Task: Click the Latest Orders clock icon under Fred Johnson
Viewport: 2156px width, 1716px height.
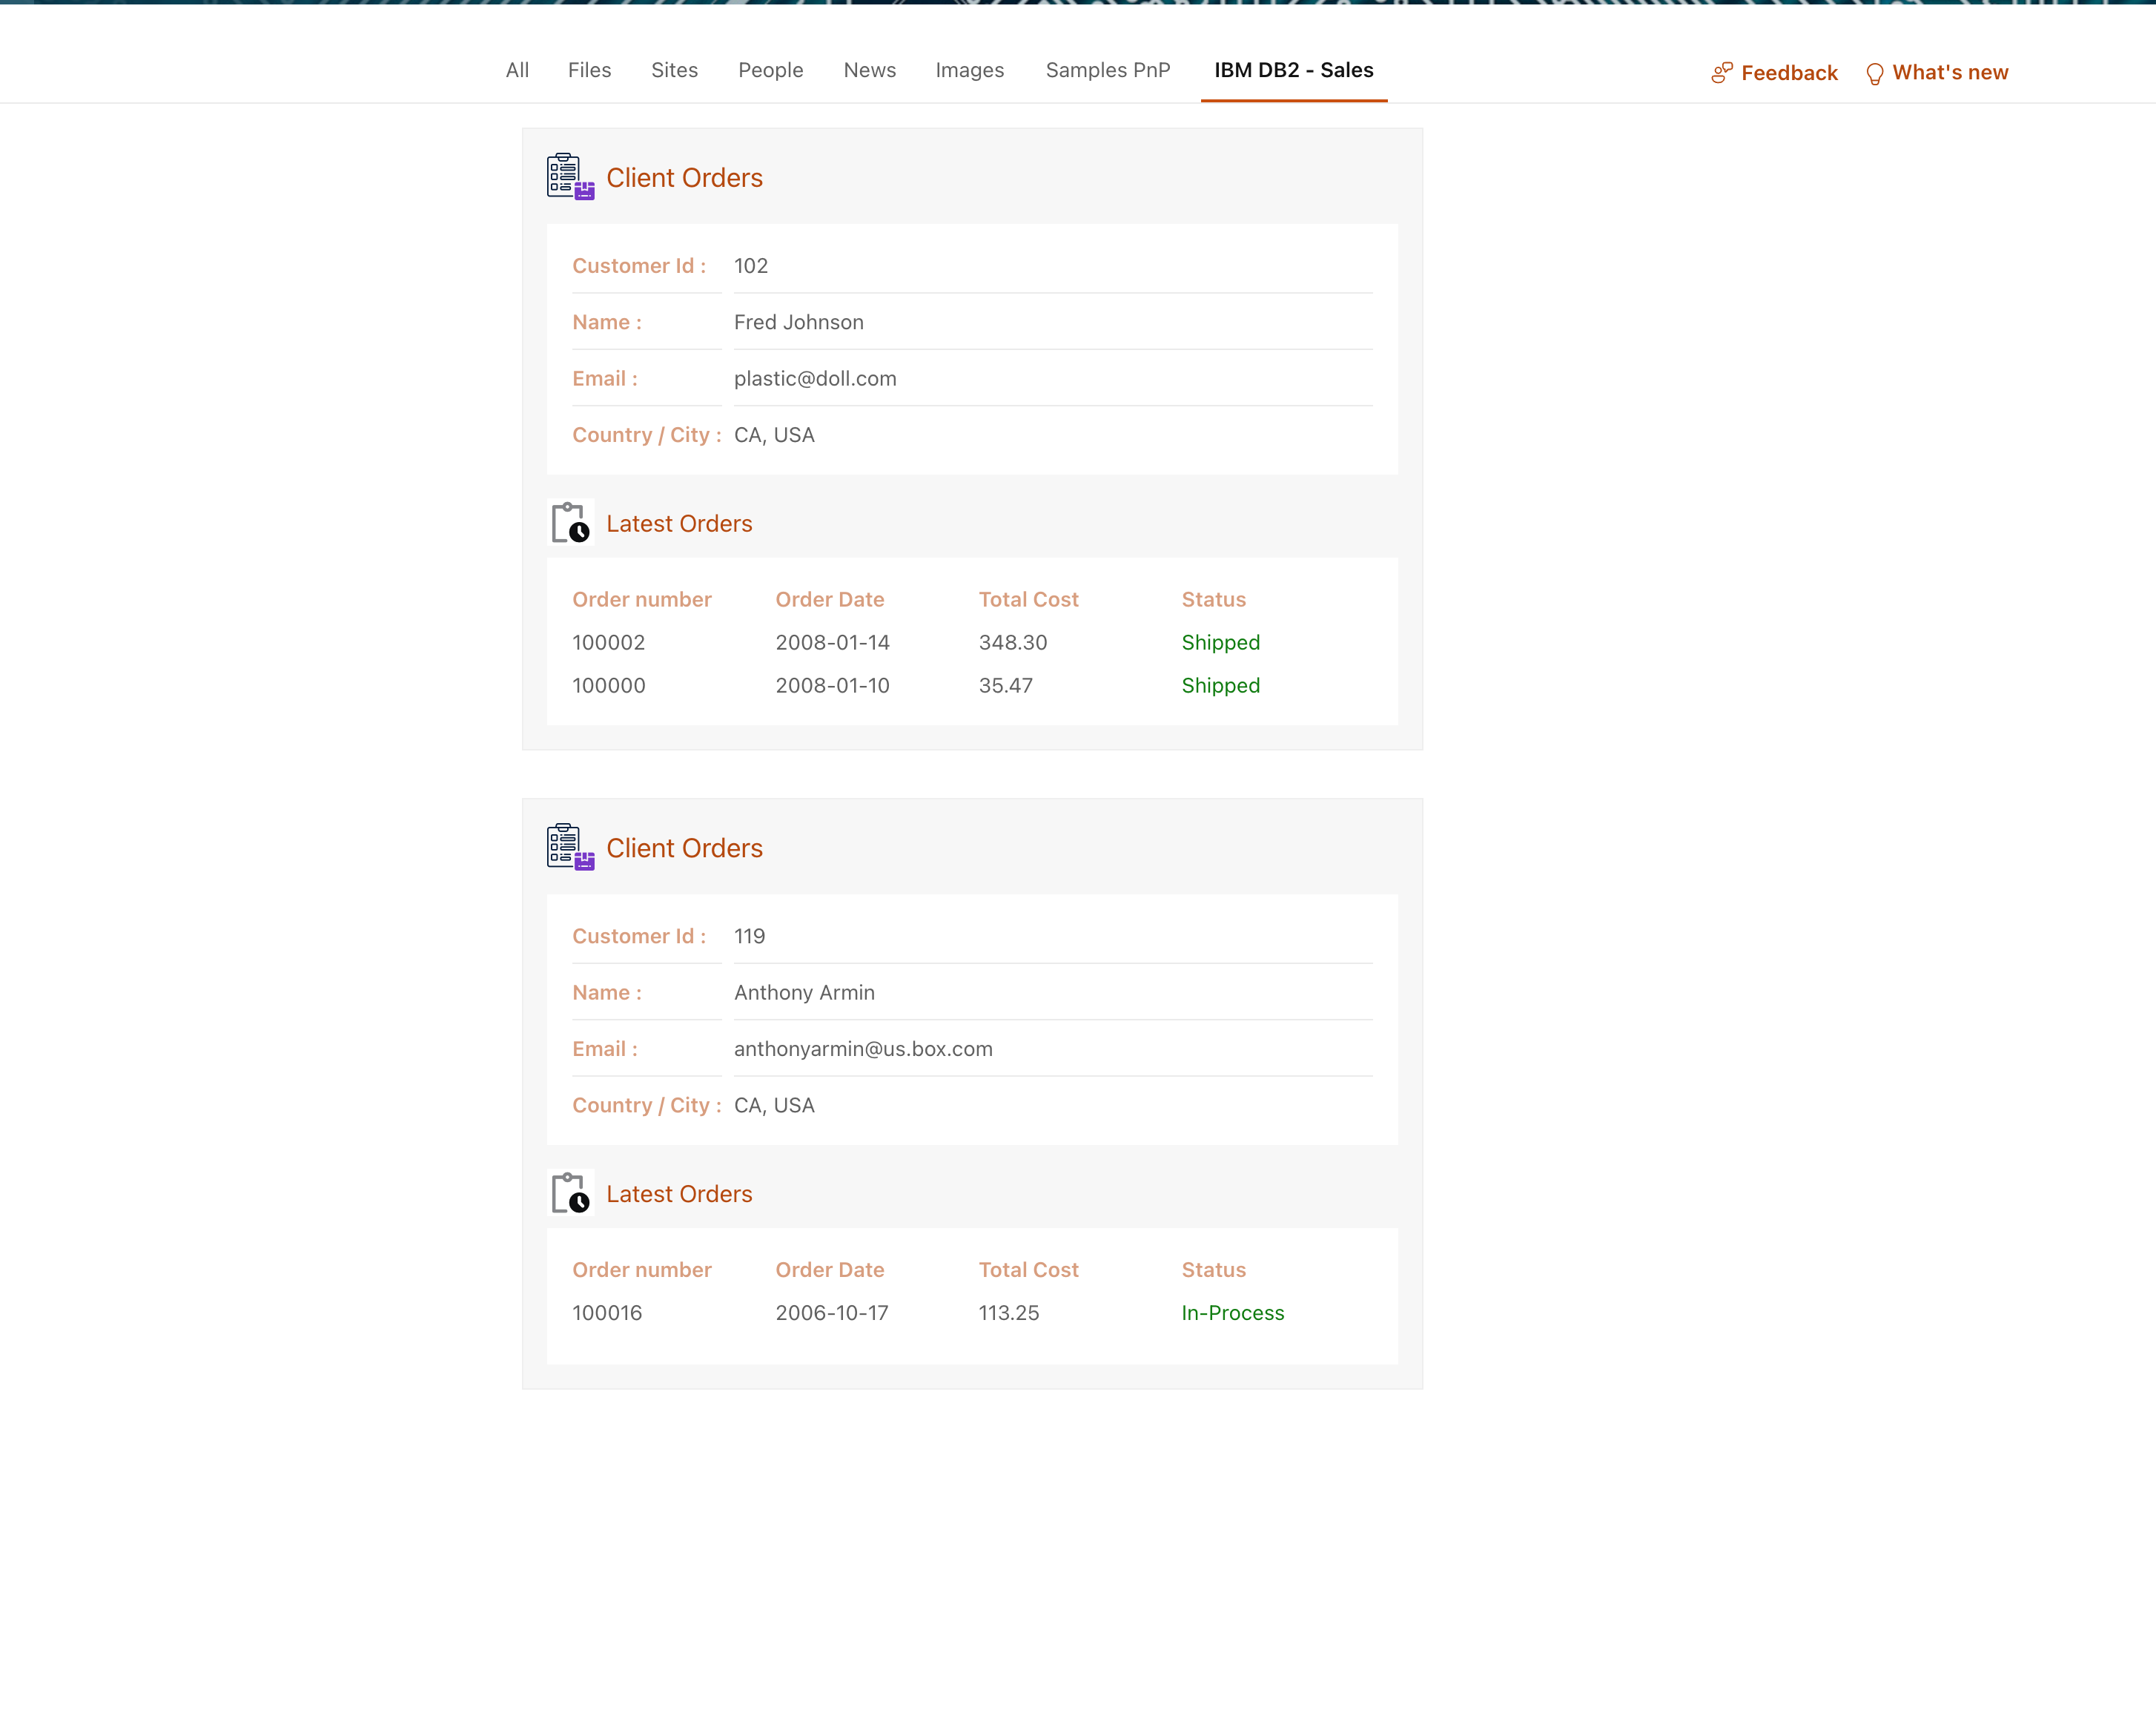Action: (570, 523)
